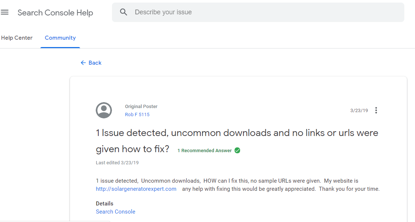The image size is (415, 222).
Task: Click the original poster avatar icon
Action: tap(104, 110)
